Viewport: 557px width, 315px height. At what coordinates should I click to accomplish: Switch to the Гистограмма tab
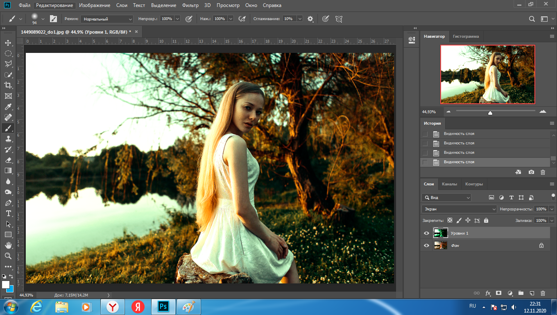pyautogui.click(x=466, y=37)
